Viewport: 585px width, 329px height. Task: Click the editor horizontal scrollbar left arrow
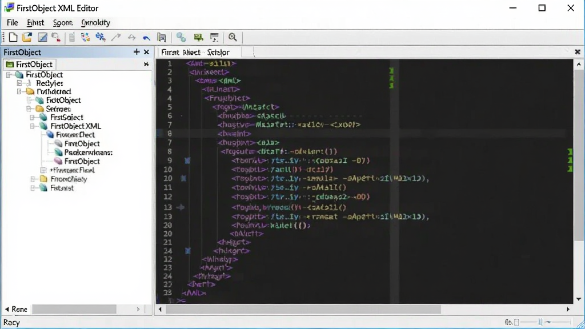pos(161,309)
